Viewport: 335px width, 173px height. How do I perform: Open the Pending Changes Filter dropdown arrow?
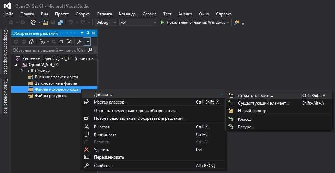48,42
